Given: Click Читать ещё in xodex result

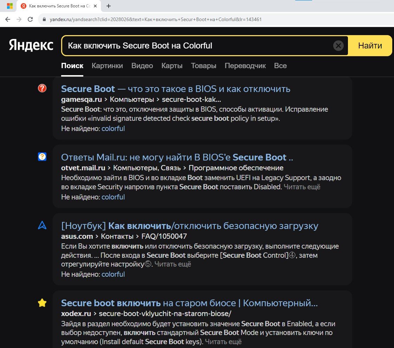Looking at the screenshot, I should click(223, 342).
